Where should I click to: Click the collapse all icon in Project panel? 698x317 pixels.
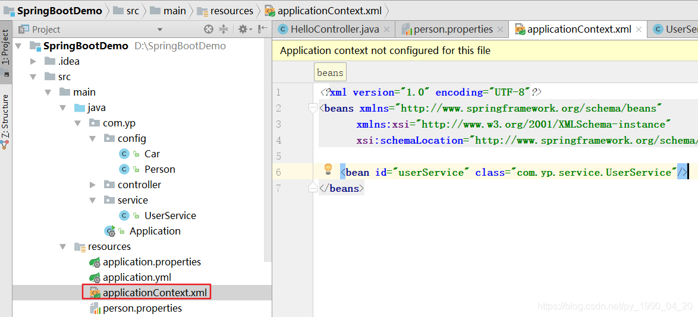[224, 29]
